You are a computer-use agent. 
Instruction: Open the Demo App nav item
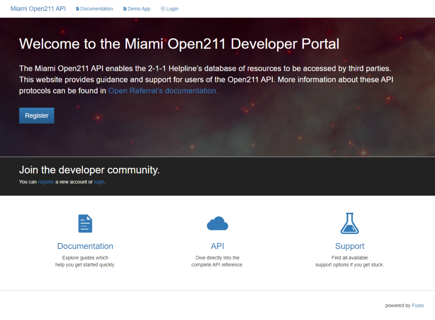point(137,9)
